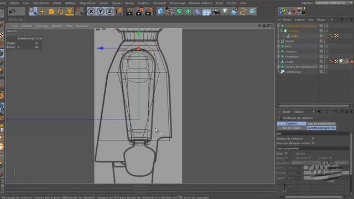This screenshot has height=199, width=354.
Task: Open the Object Manager Fichier menu
Action: [287, 20]
